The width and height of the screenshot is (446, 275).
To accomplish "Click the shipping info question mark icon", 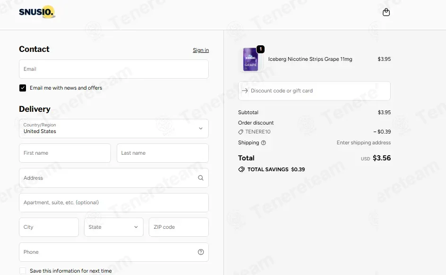I will click(263, 143).
